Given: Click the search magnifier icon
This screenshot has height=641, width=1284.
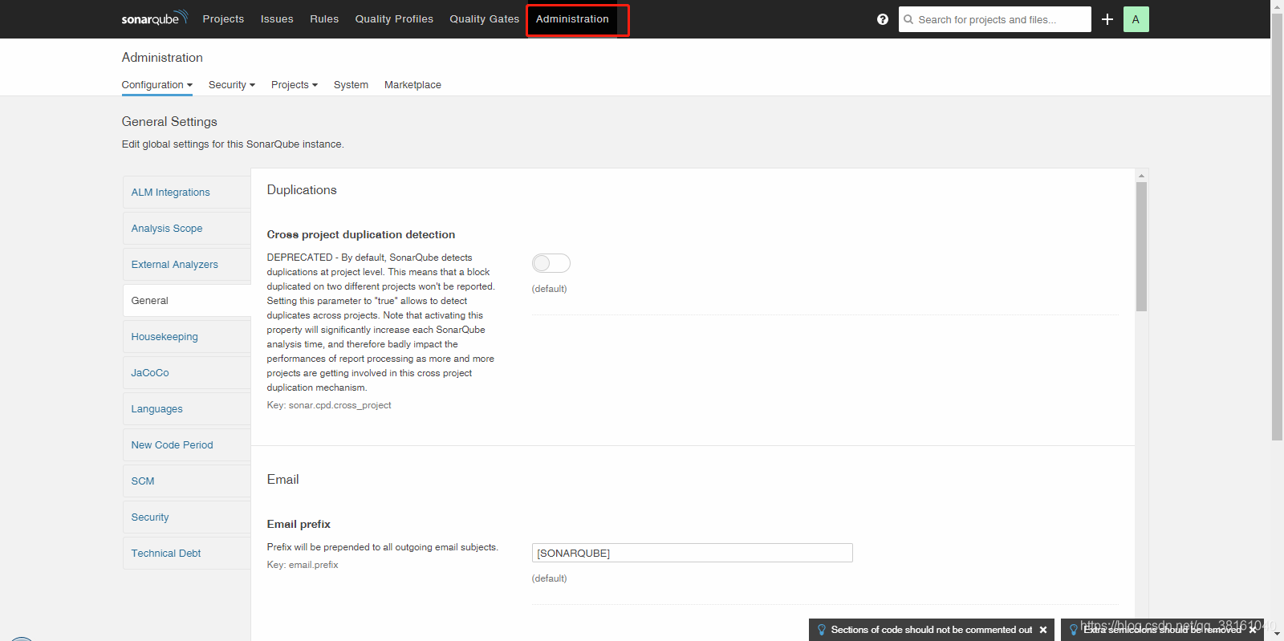Looking at the screenshot, I should tap(908, 19).
